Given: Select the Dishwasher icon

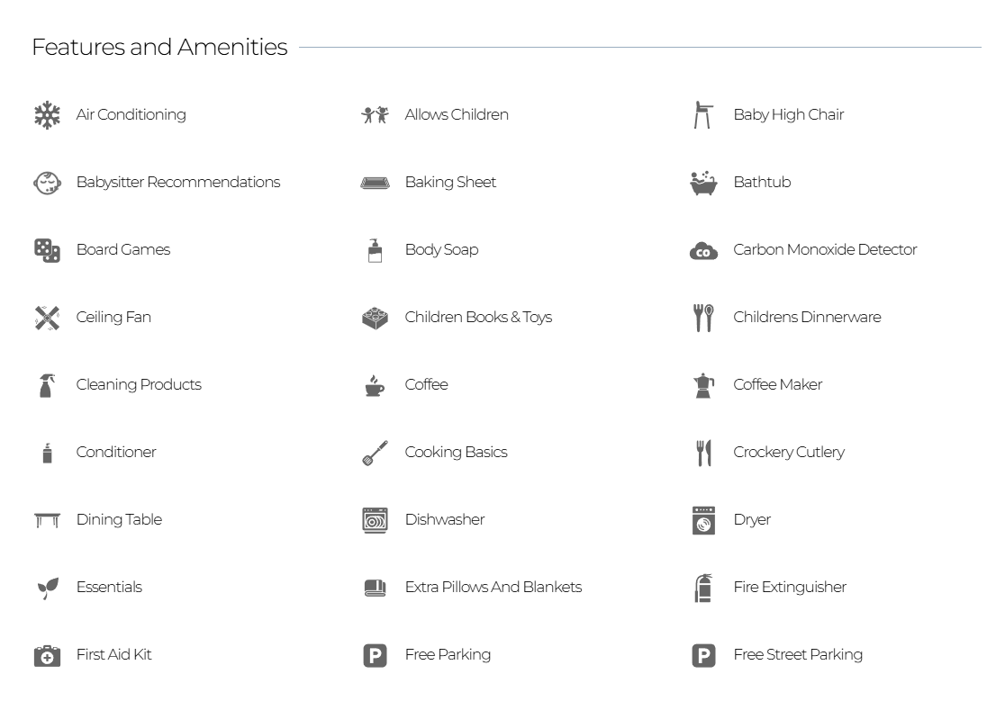Looking at the screenshot, I should 375,520.
